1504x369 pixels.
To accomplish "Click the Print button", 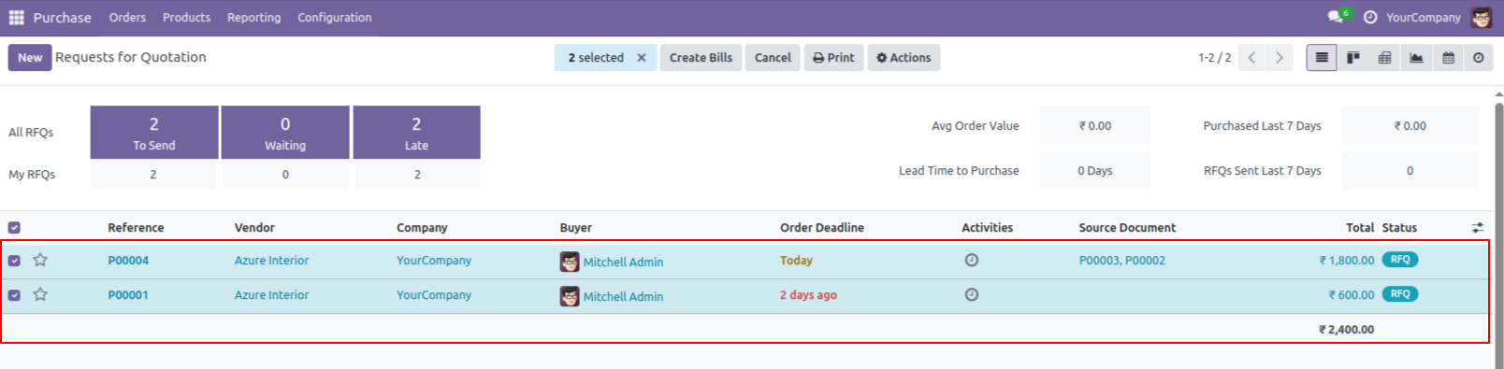I will click(x=833, y=58).
